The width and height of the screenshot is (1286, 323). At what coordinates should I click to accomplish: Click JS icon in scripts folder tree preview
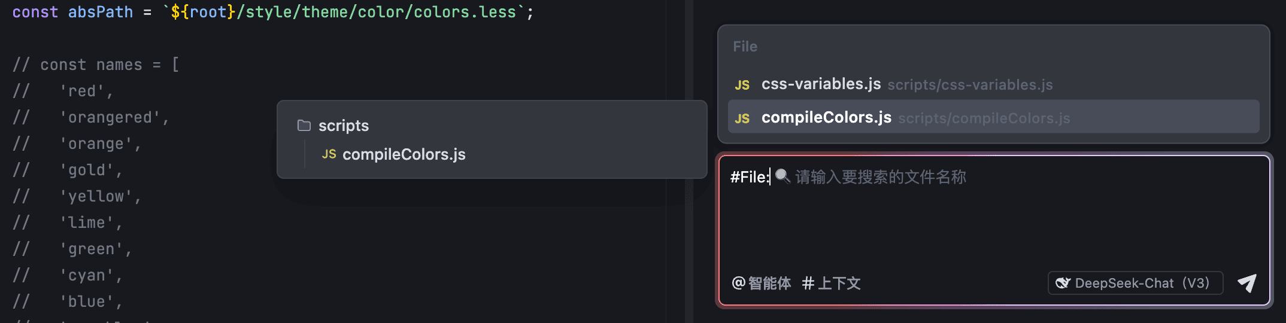click(329, 154)
